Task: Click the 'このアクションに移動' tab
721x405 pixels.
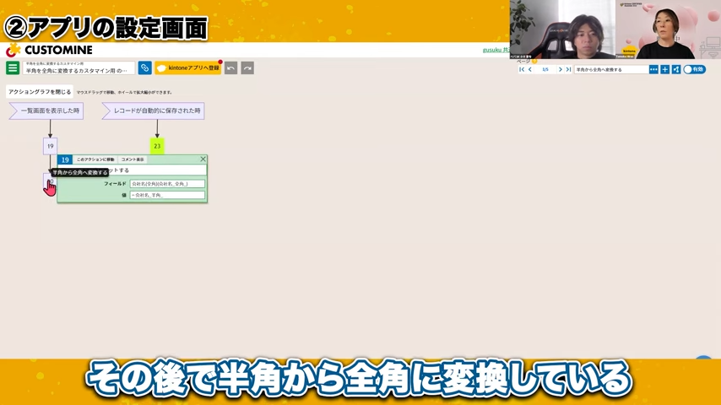Action: pyautogui.click(x=95, y=159)
